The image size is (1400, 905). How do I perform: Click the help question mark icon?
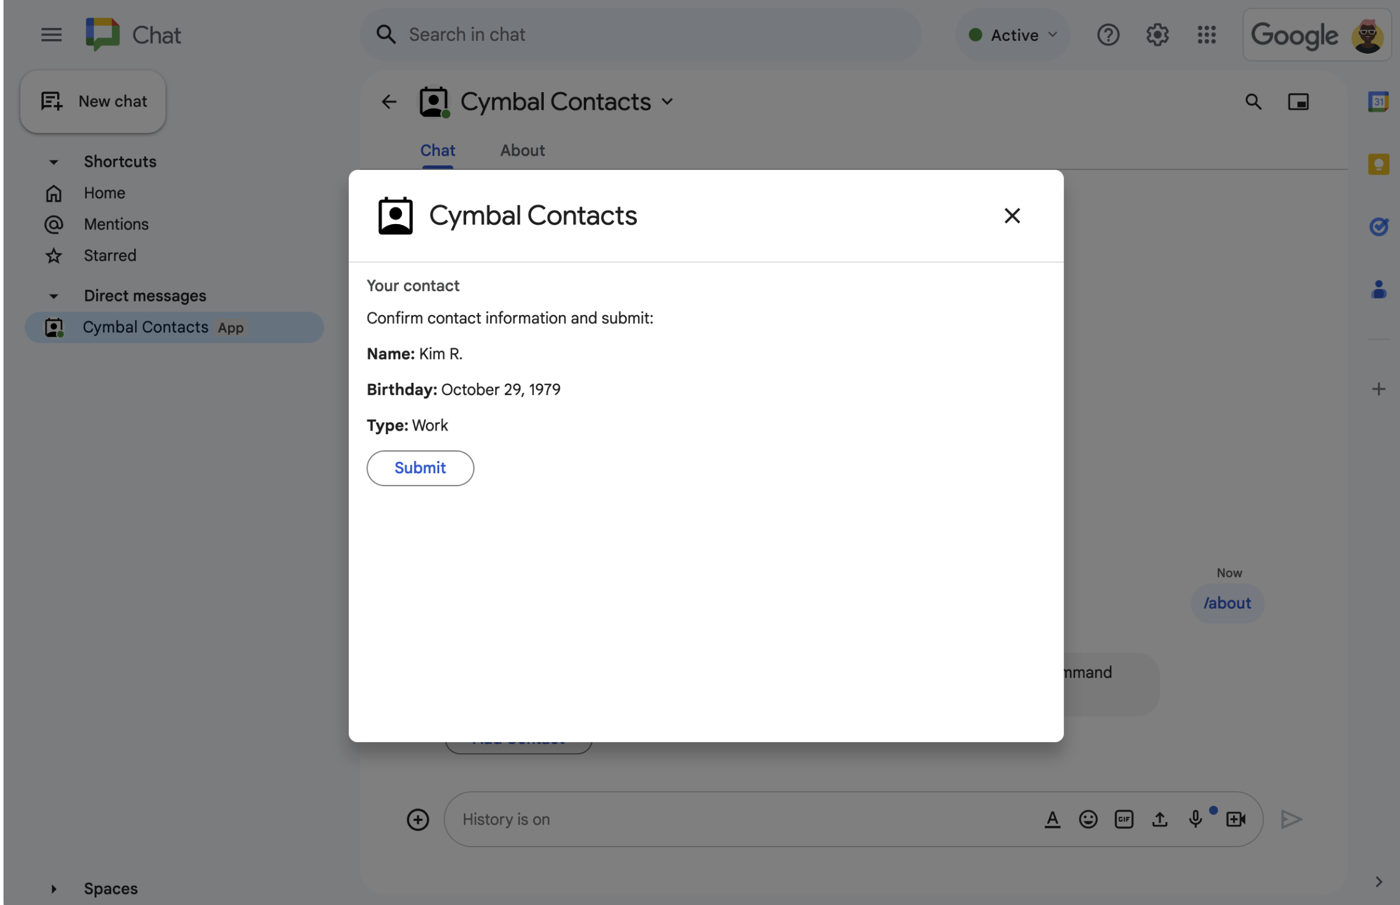[1108, 34]
